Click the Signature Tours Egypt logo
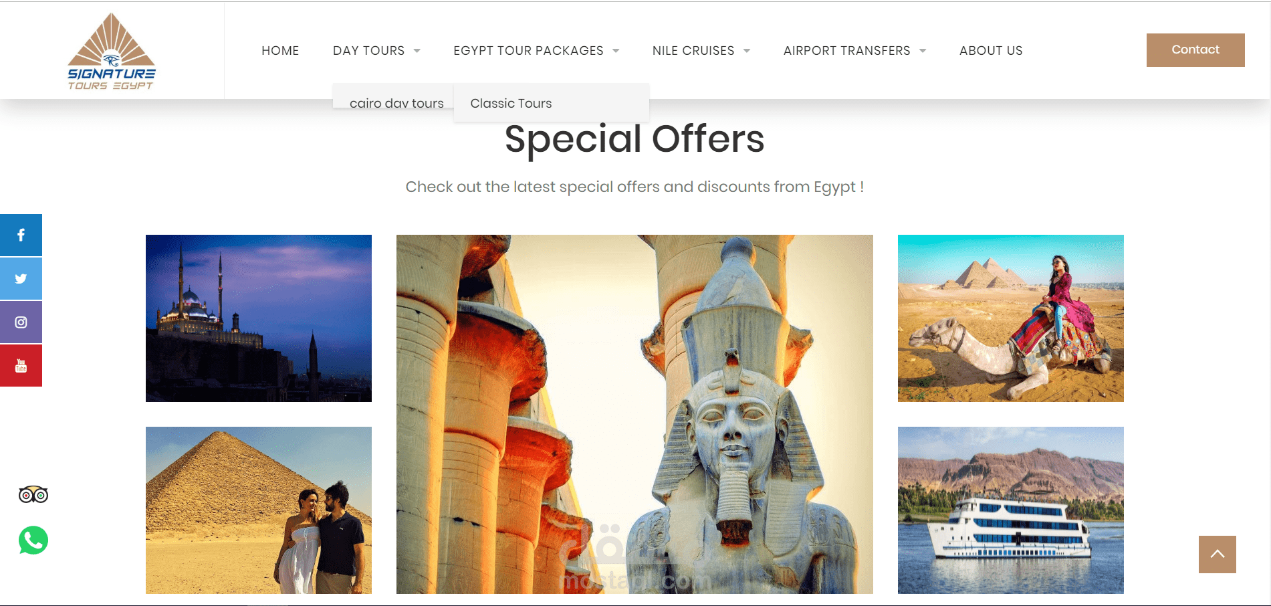Image resolution: width=1271 pixels, height=606 pixels. point(112,52)
